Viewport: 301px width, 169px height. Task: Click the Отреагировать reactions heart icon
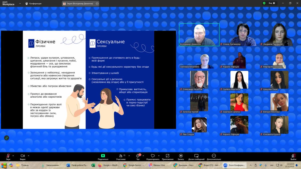pos(153,156)
